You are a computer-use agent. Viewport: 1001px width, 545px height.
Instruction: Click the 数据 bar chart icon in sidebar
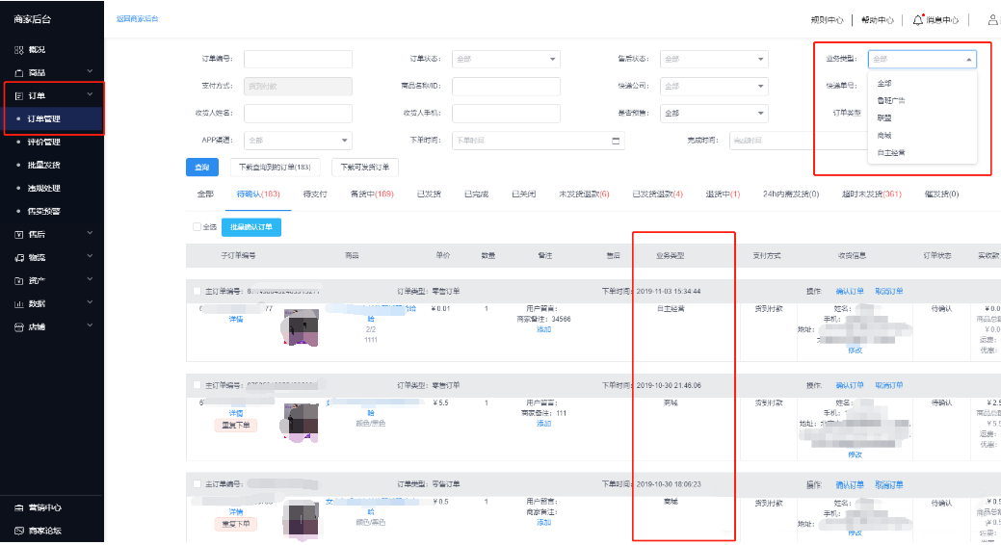[19, 303]
